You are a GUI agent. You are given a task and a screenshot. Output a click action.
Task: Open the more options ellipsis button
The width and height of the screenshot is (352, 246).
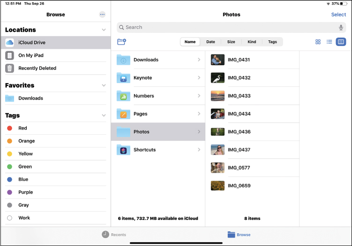pos(102,15)
